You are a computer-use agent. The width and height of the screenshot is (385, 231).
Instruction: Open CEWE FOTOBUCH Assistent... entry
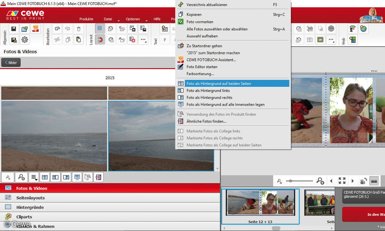pos(233,60)
